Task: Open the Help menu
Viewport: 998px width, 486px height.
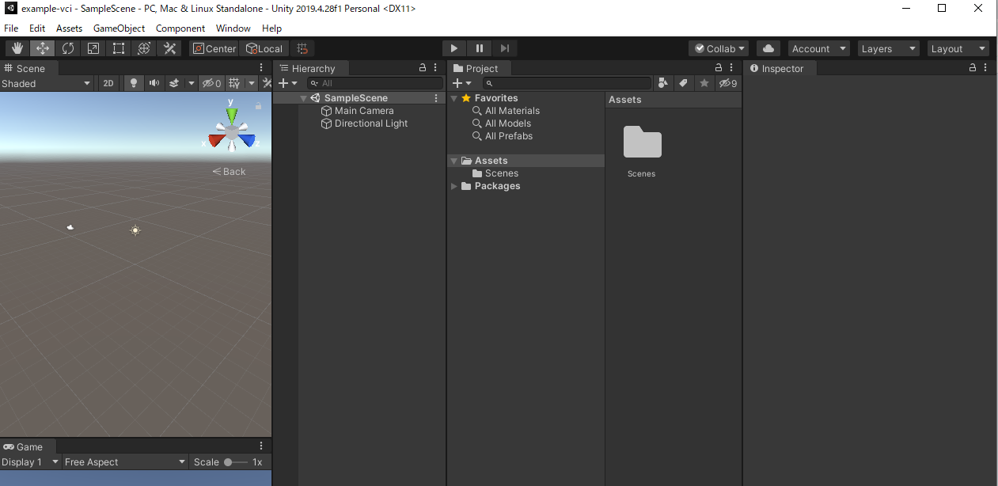Action: point(271,28)
